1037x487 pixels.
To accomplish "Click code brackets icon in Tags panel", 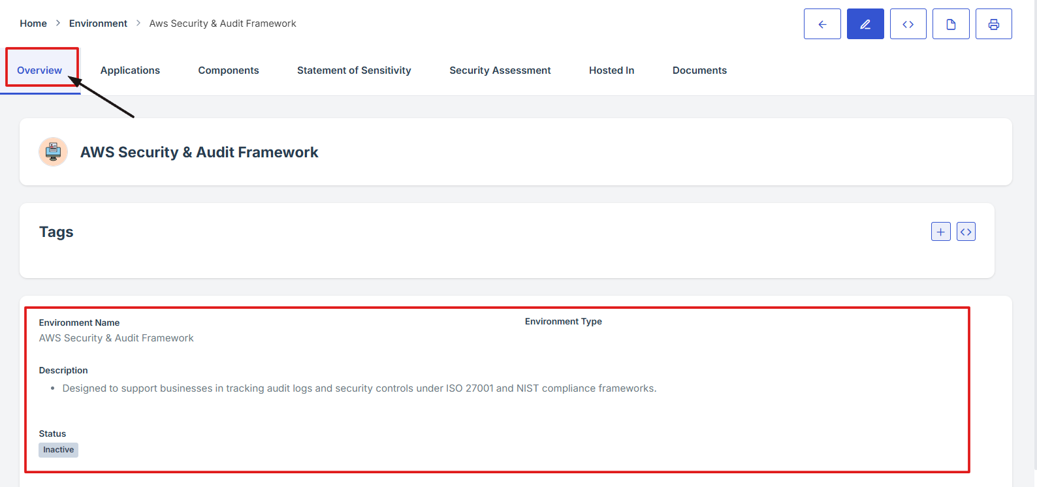I will tap(966, 232).
